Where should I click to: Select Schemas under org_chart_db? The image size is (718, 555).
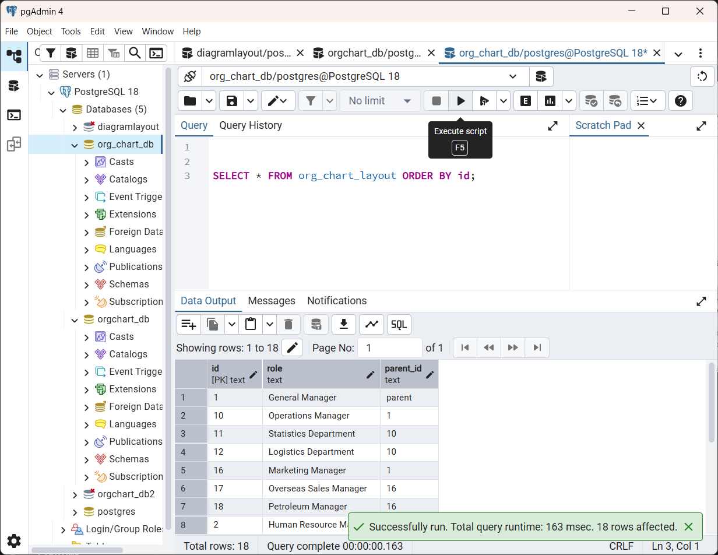coord(129,284)
